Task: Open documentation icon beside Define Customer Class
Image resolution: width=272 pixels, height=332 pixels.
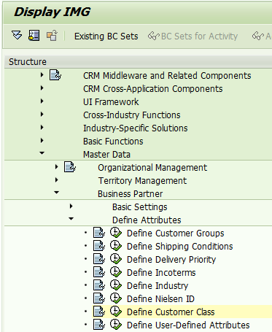Action: [99, 312]
